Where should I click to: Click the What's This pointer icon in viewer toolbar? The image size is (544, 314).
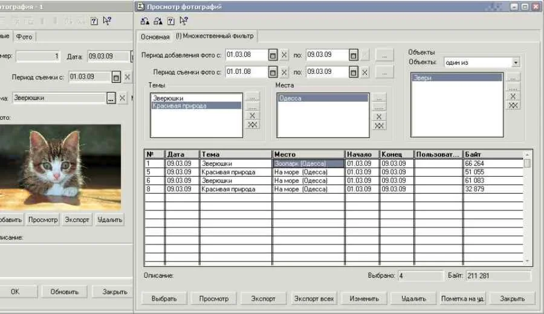coord(184,21)
